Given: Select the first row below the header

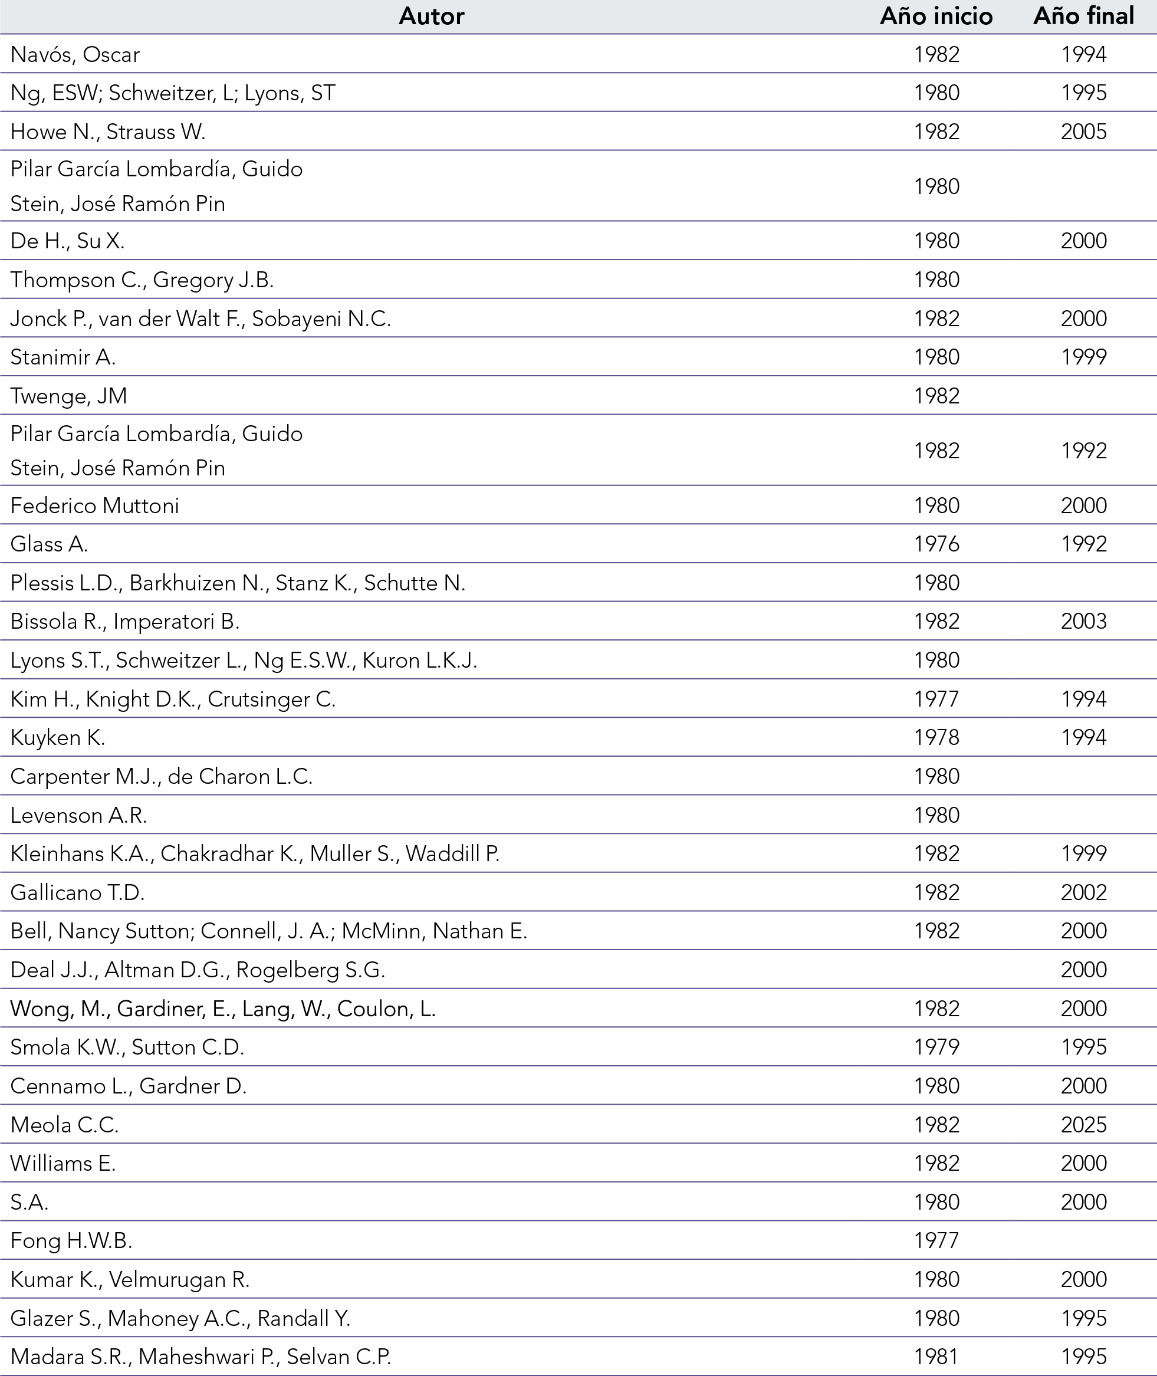Looking at the screenshot, I should tap(433, 54).
